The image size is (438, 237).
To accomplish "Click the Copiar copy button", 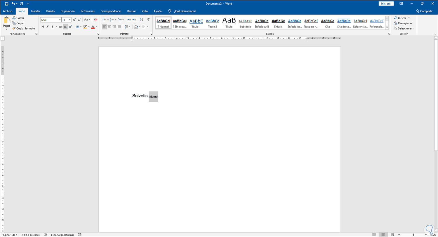I will [18, 23].
